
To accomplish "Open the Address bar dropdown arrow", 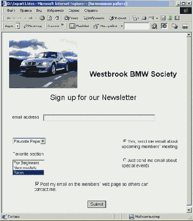I will click(17, 26).
